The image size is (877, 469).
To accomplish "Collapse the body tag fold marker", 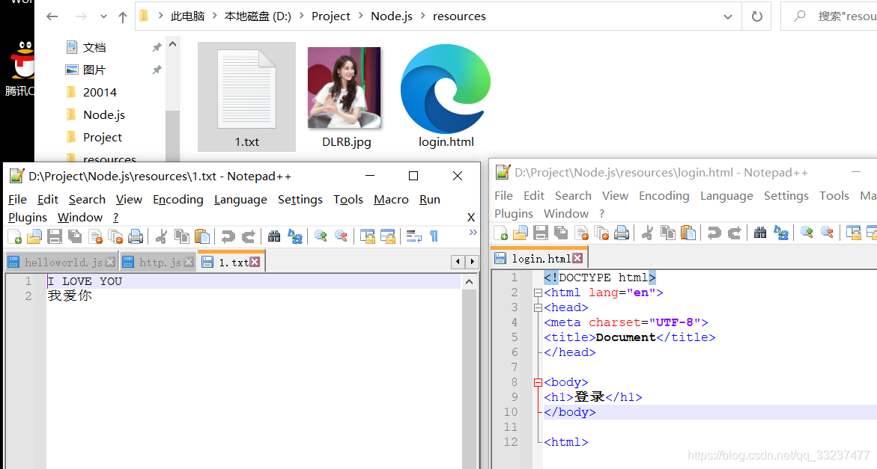I will 538,382.
